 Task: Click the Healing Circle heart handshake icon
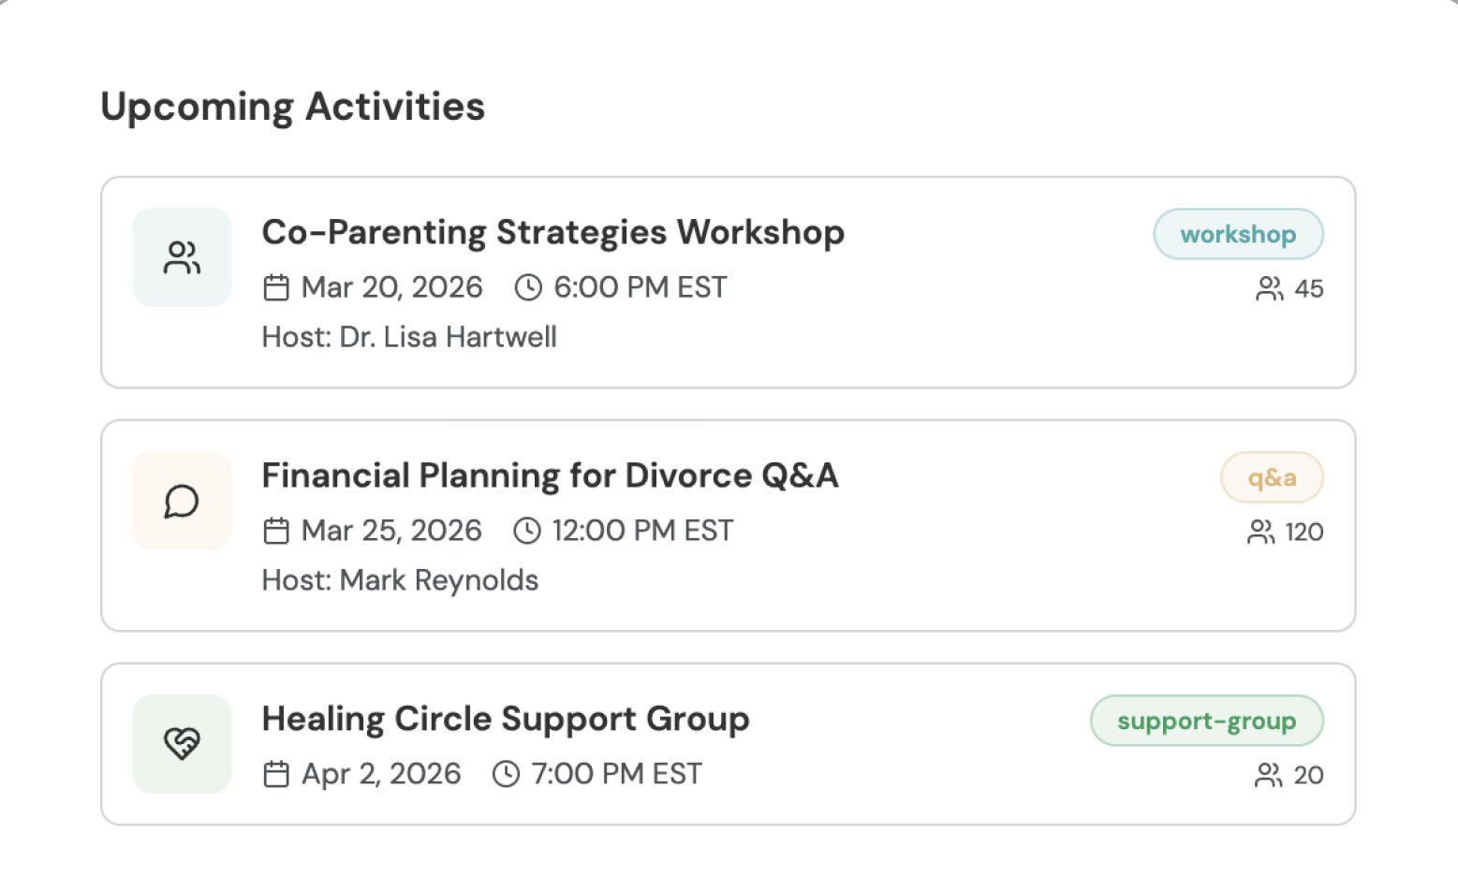[x=182, y=744]
